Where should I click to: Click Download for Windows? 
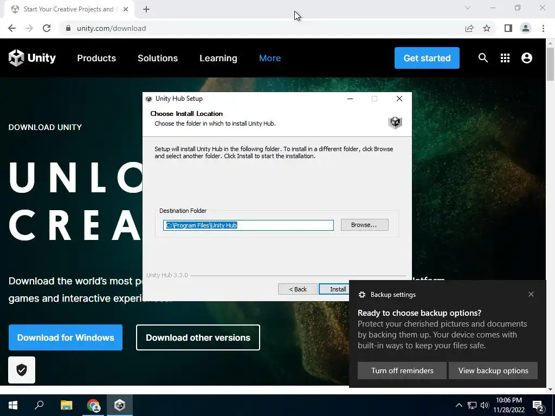pyautogui.click(x=66, y=337)
